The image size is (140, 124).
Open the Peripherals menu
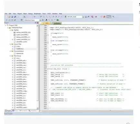37,14
